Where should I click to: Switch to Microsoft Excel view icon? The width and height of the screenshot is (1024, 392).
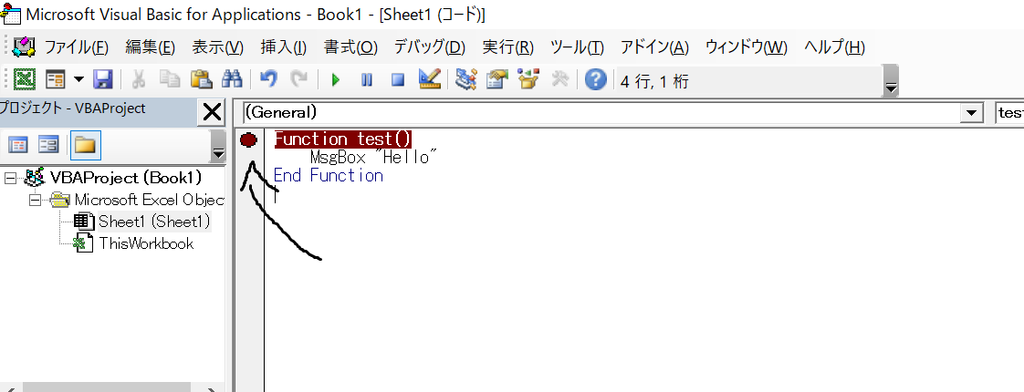(24, 80)
